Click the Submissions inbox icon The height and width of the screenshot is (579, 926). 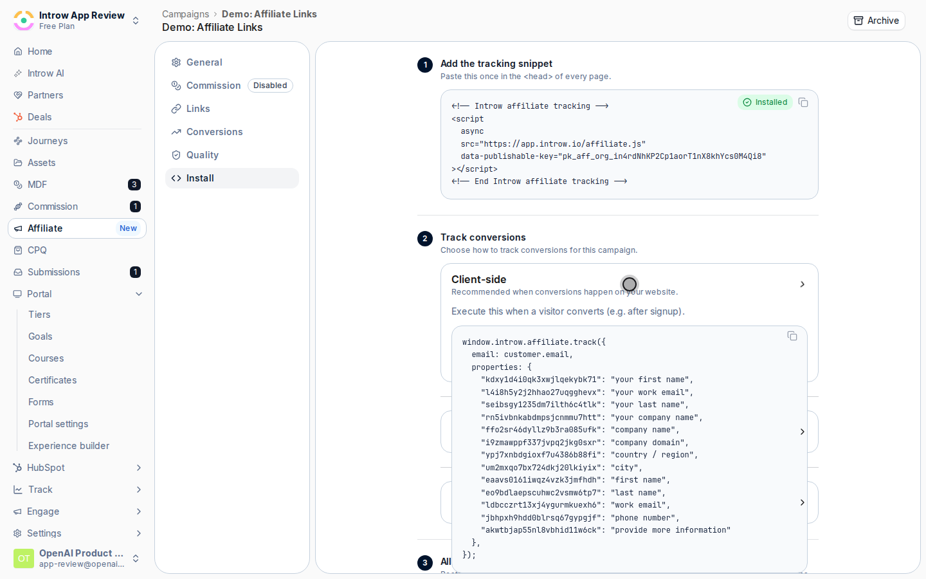(x=18, y=272)
